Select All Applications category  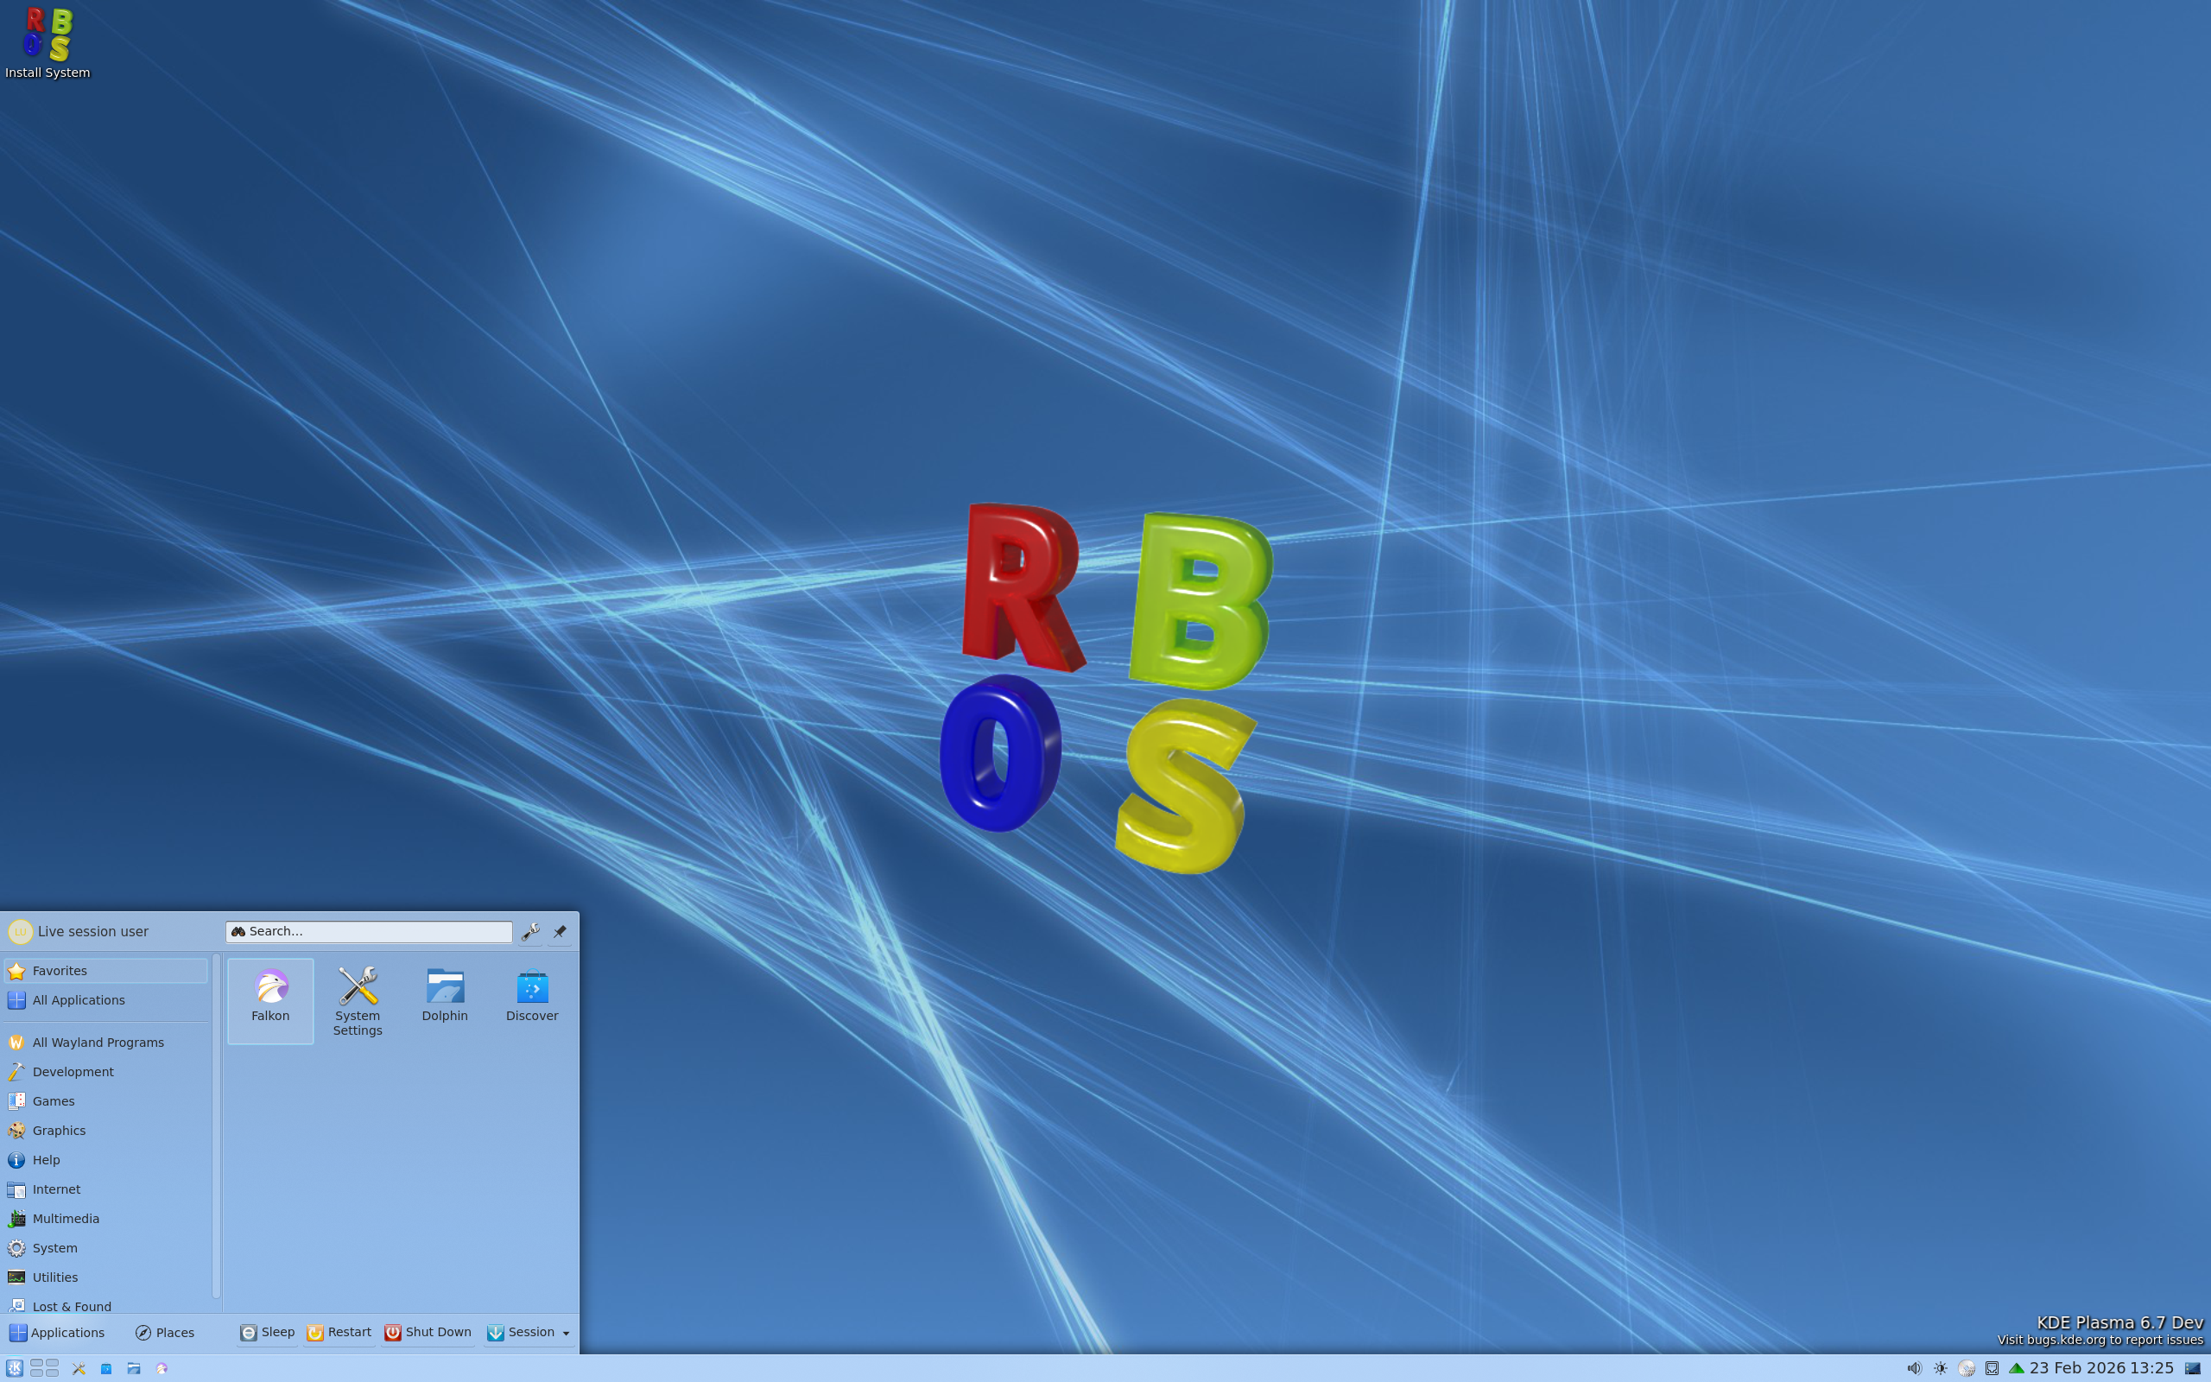click(x=106, y=1000)
